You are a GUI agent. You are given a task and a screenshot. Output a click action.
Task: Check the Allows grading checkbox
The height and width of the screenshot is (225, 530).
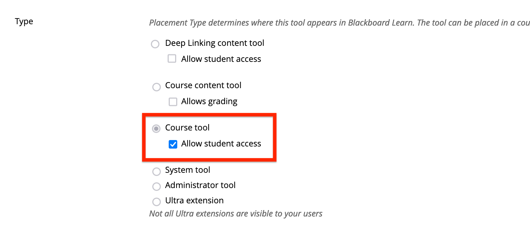click(x=173, y=101)
